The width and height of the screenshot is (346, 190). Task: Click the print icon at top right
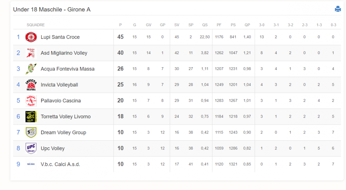338,9
